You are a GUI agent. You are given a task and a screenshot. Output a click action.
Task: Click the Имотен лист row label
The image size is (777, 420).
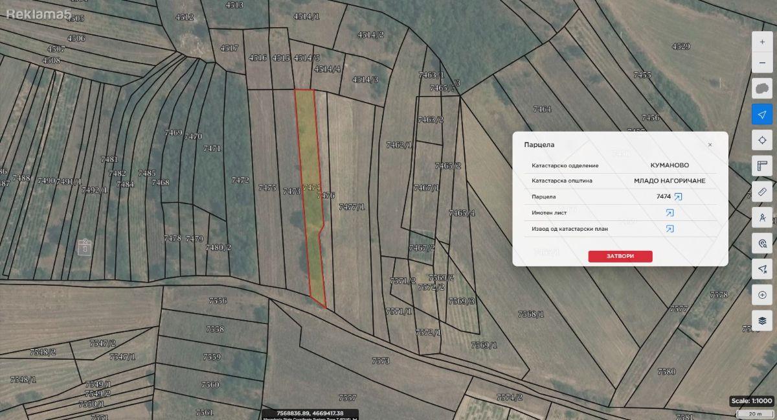549,213
